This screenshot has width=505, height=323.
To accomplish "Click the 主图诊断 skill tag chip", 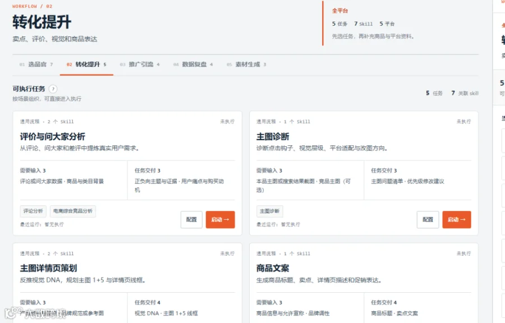I will click(269, 211).
